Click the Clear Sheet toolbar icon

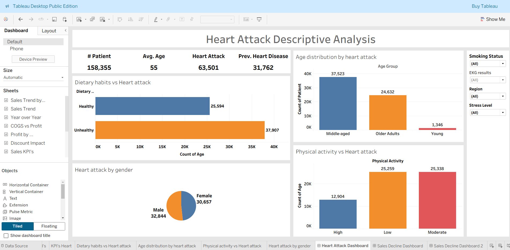pos(102,19)
